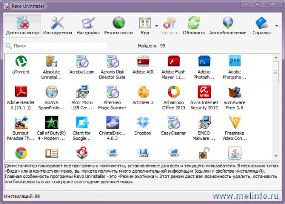Select Adobe Reader X (10.1.1)

pyautogui.click(x=21, y=98)
